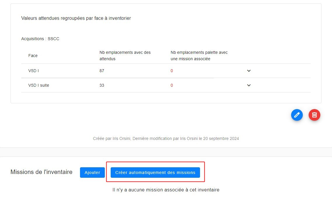Click the value 33 in the table
Viewport: 332px width, 208px height.
click(x=102, y=85)
